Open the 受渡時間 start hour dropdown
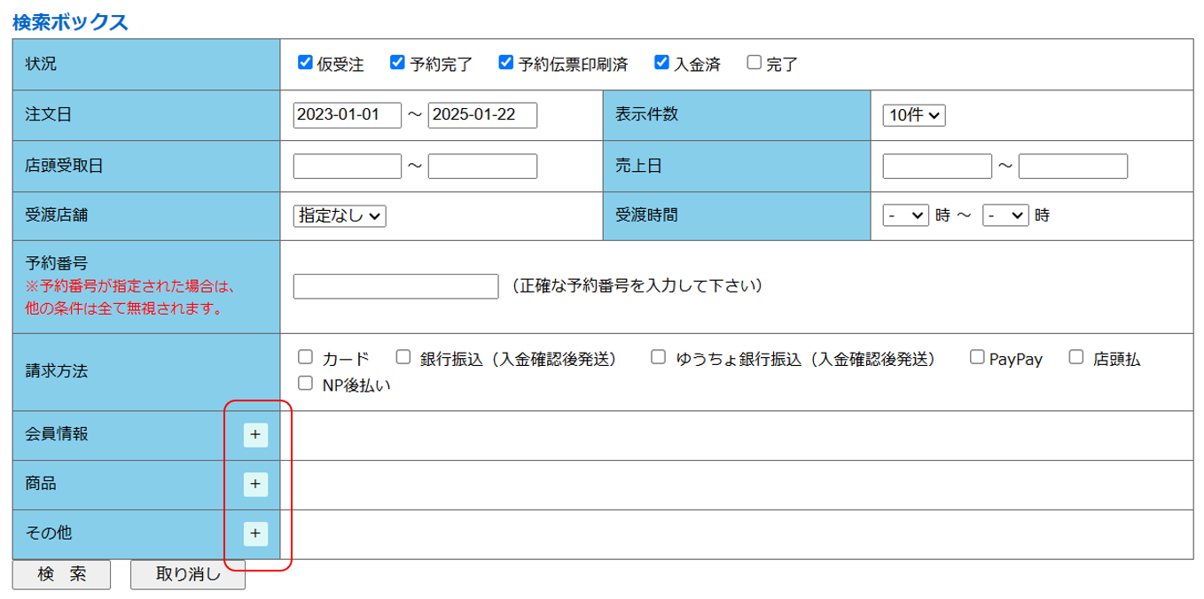This screenshot has height=599, width=1204. [x=905, y=215]
